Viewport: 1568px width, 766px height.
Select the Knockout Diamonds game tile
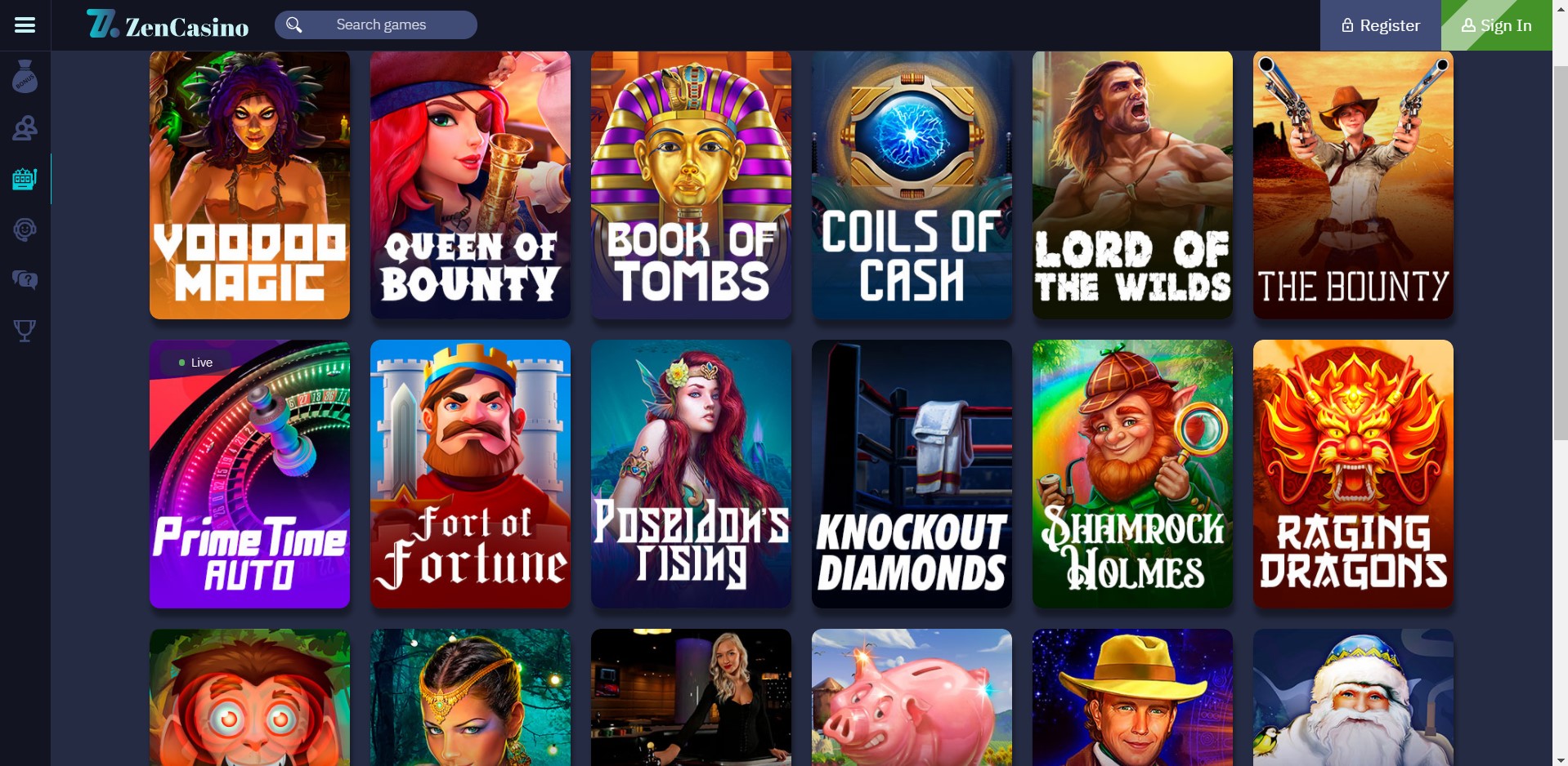pyautogui.click(x=912, y=474)
